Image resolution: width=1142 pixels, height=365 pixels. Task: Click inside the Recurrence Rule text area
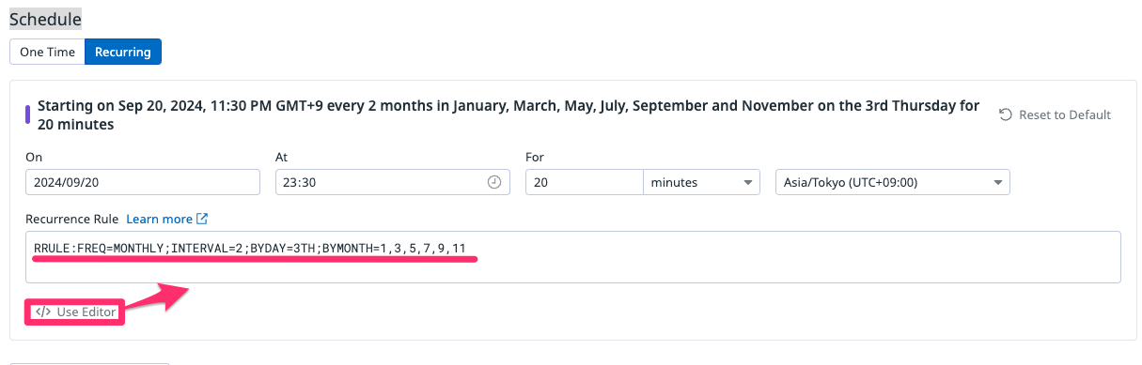coord(573,257)
